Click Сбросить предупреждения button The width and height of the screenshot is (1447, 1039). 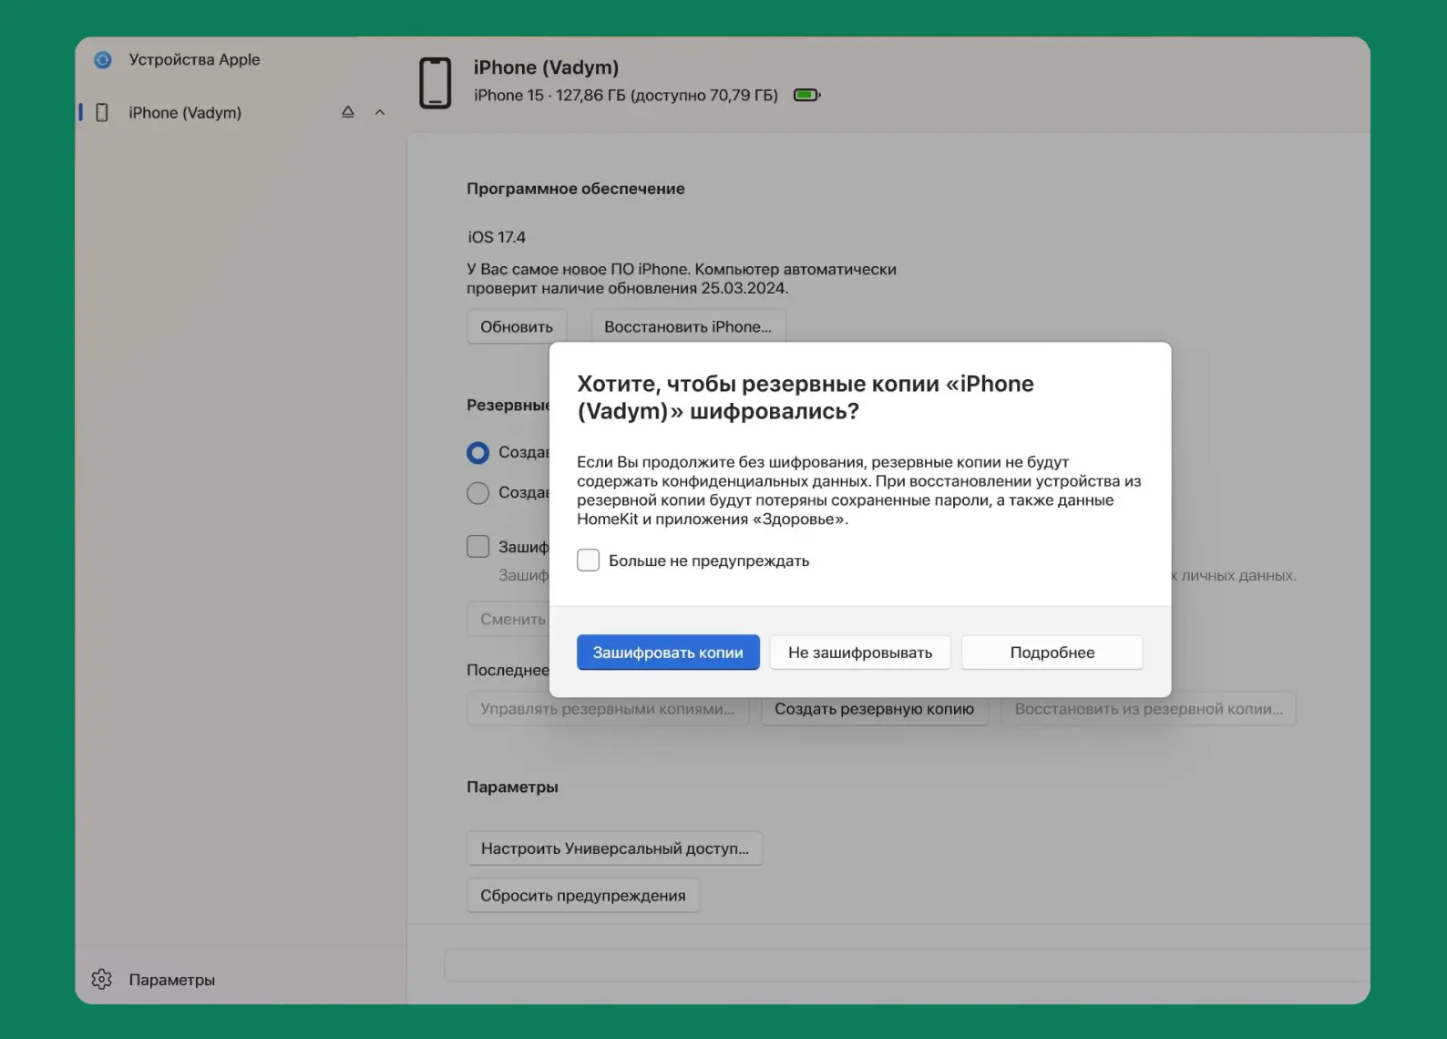(583, 896)
